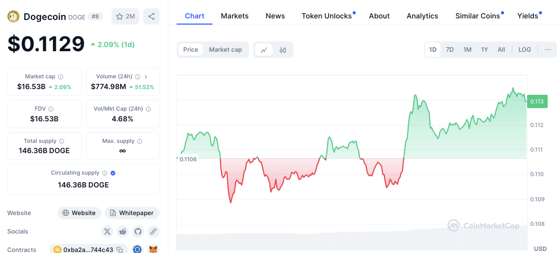Click the 146.36B DOGE total supply value
The width and height of the screenshot is (560, 253).
coord(44,151)
